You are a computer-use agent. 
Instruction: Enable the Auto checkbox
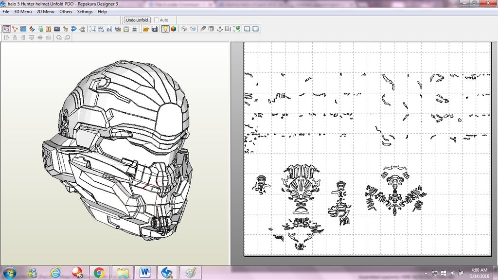157,20
